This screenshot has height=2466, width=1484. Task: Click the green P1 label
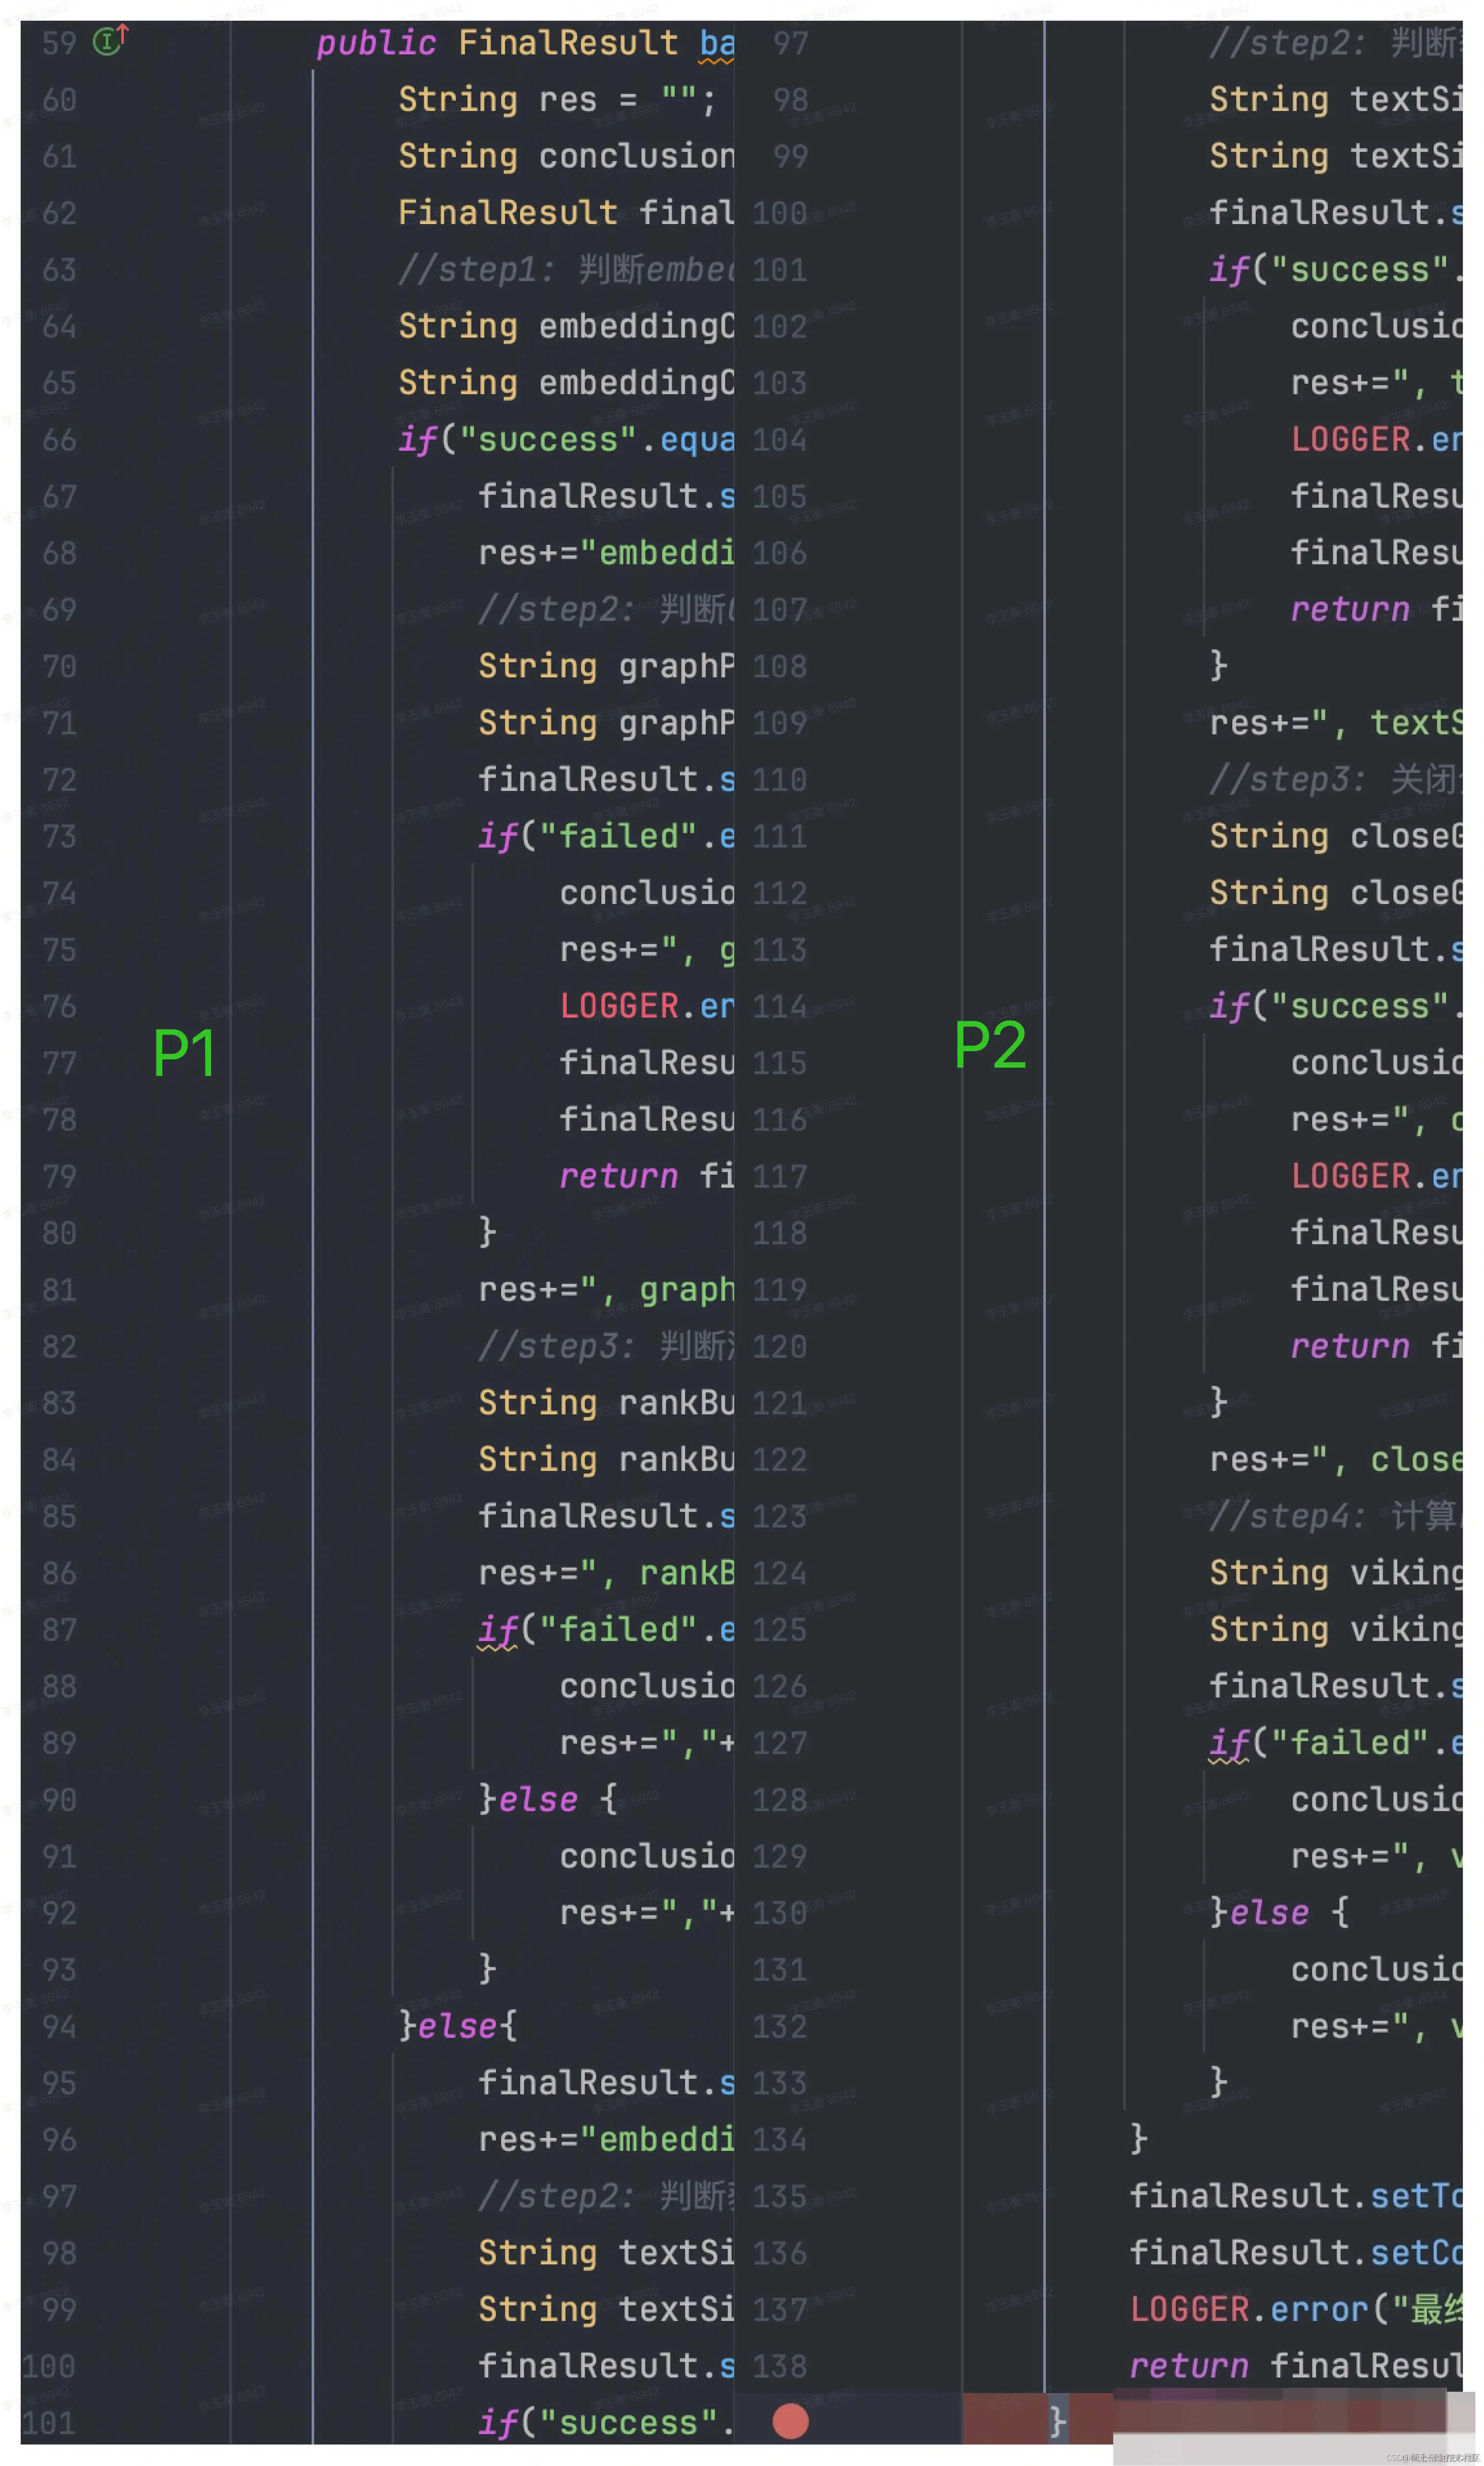point(184,1053)
